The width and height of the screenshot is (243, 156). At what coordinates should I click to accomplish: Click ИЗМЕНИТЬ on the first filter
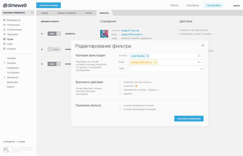[x=70, y=34]
